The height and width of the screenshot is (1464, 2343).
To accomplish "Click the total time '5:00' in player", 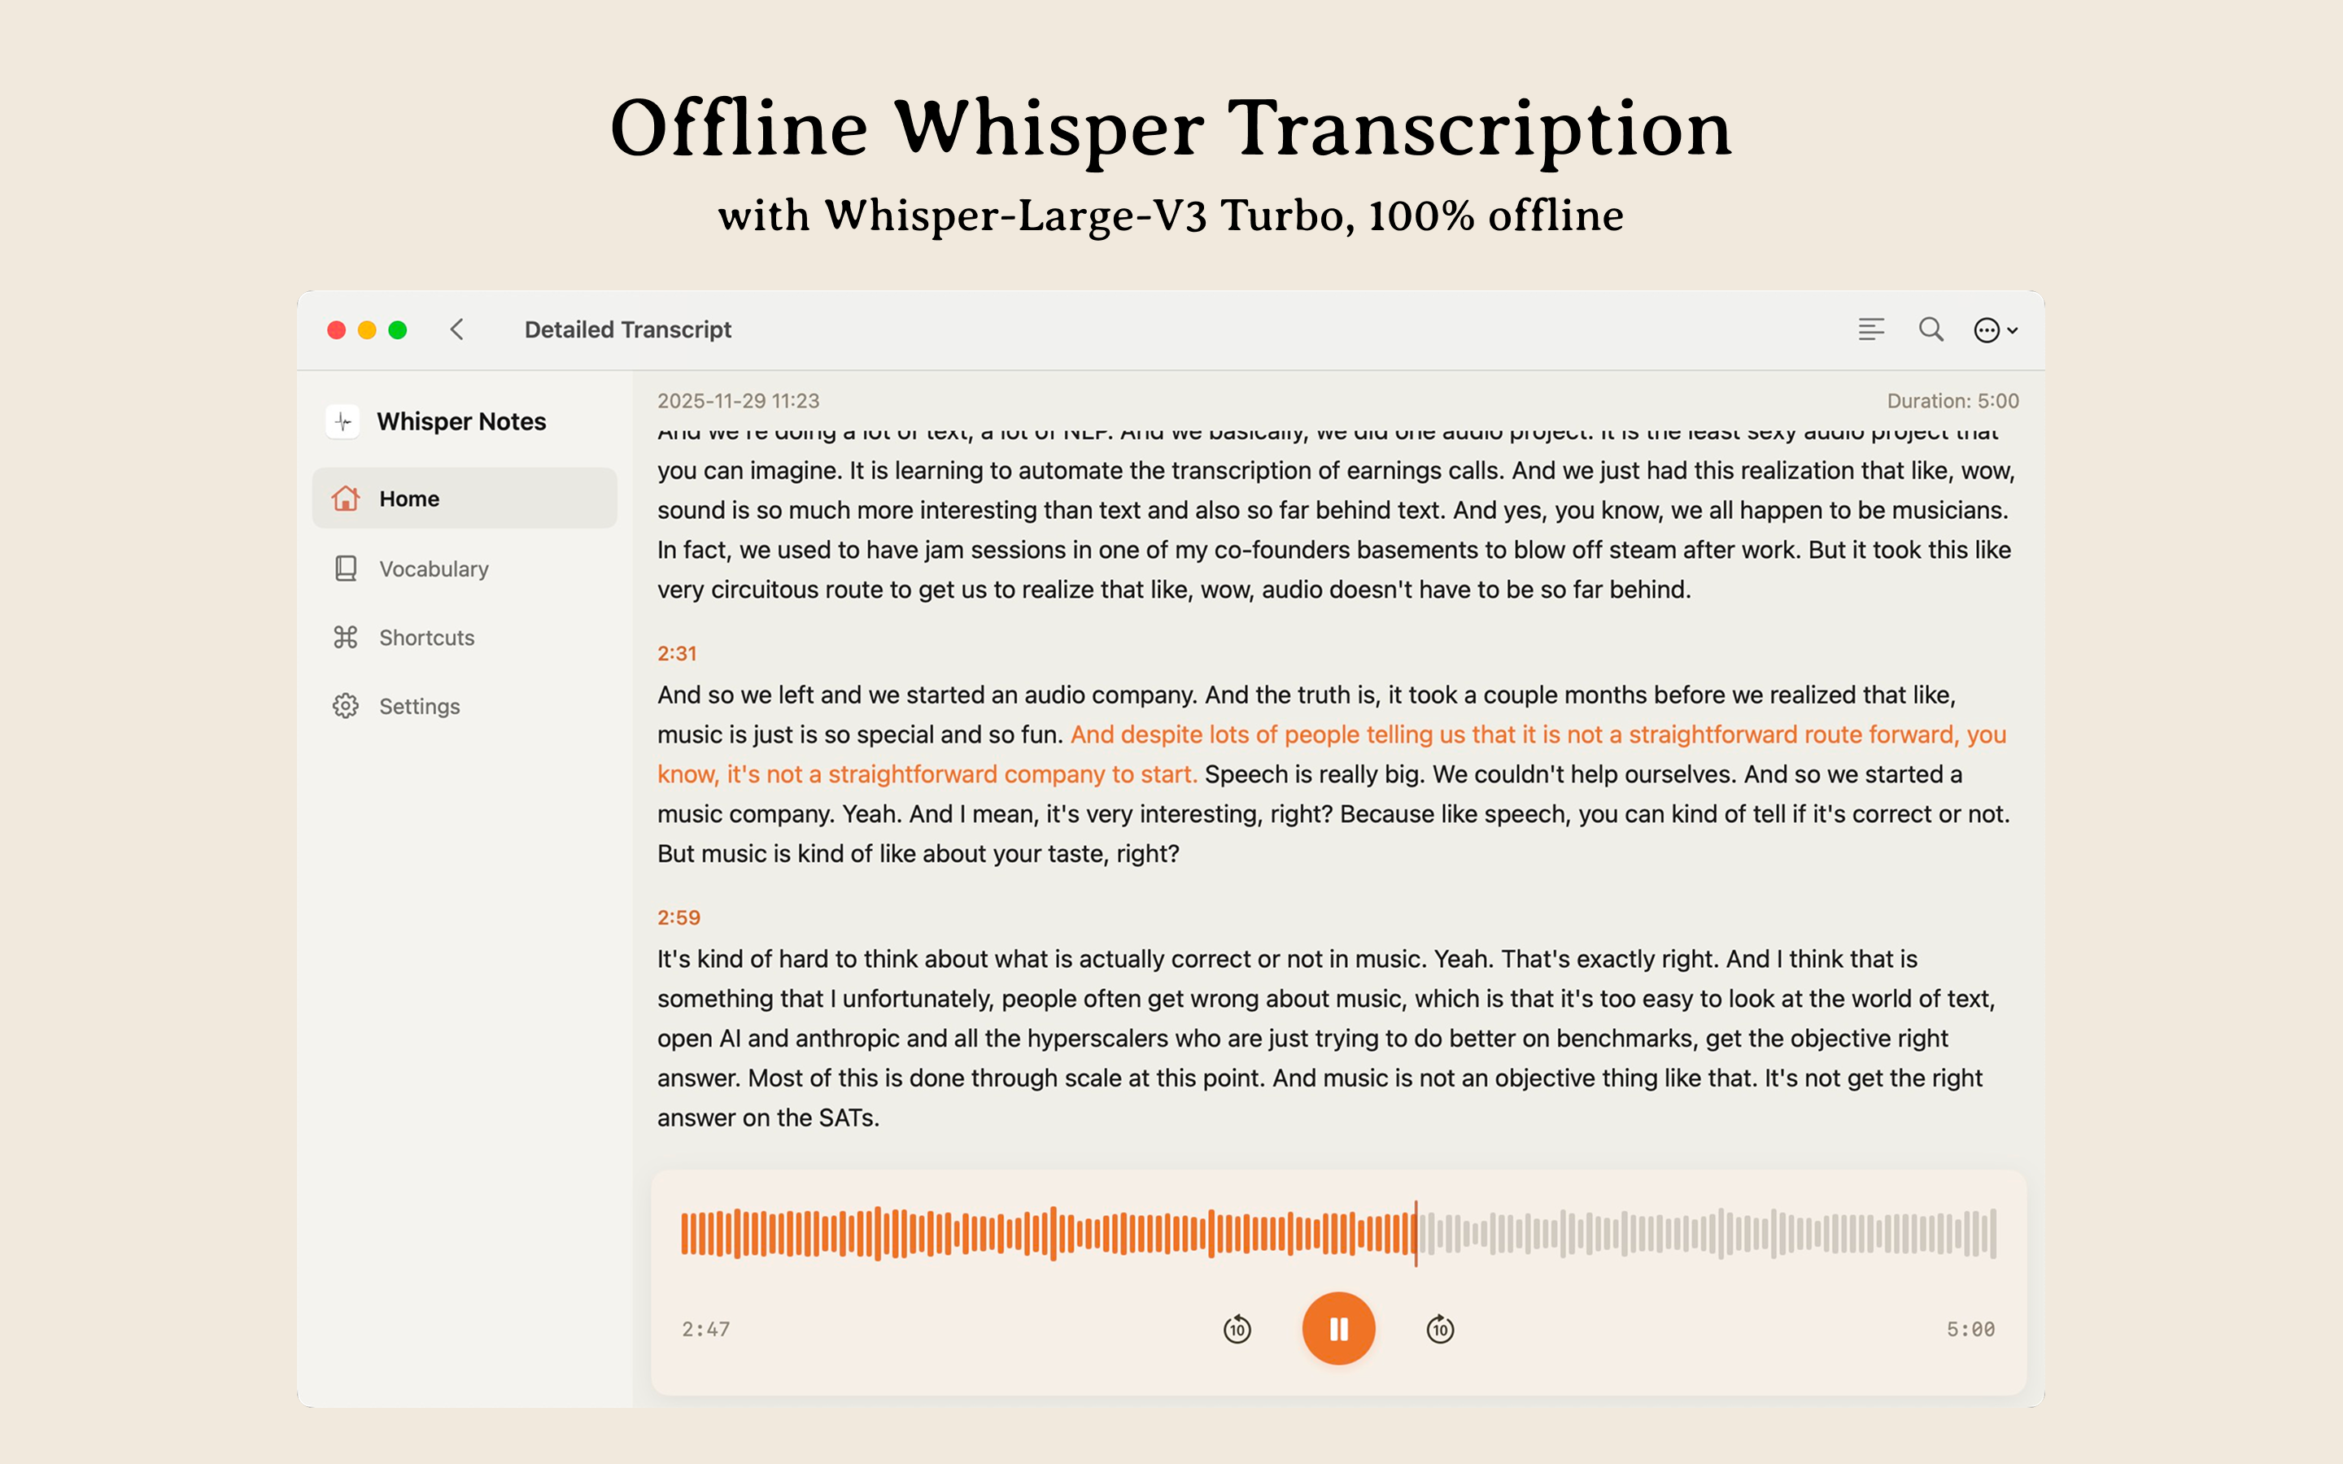I will (x=1970, y=1330).
